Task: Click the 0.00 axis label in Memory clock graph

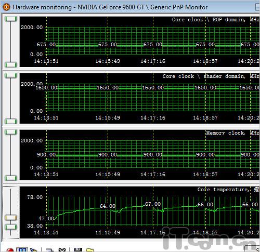Action: [36, 168]
